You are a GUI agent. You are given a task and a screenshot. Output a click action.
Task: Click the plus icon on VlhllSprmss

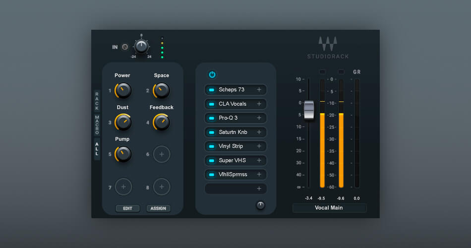(x=259, y=175)
